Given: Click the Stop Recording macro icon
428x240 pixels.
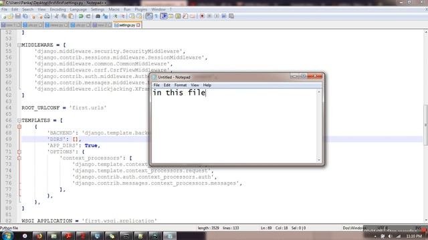Looking at the screenshot, I should pos(209,16).
